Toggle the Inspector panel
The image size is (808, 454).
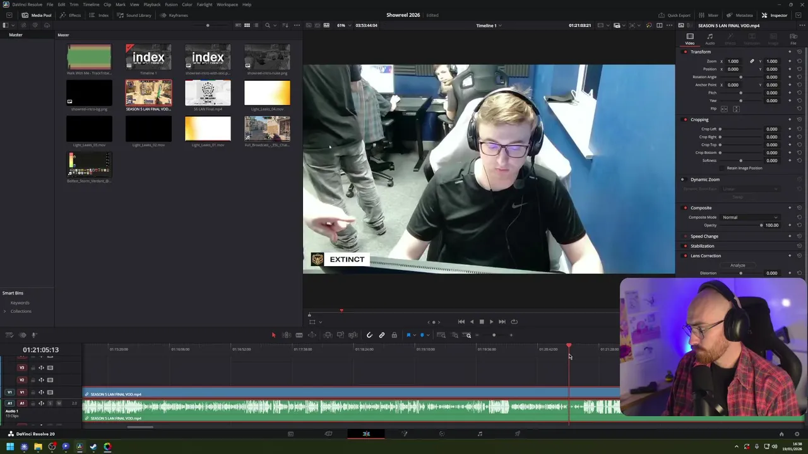pos(775,15)
